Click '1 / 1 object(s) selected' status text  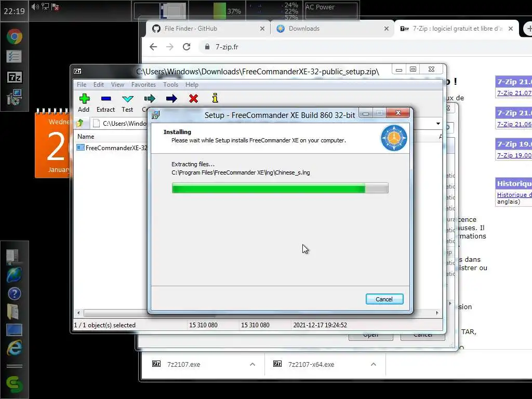pyautogui.click(x=105, y=325)
